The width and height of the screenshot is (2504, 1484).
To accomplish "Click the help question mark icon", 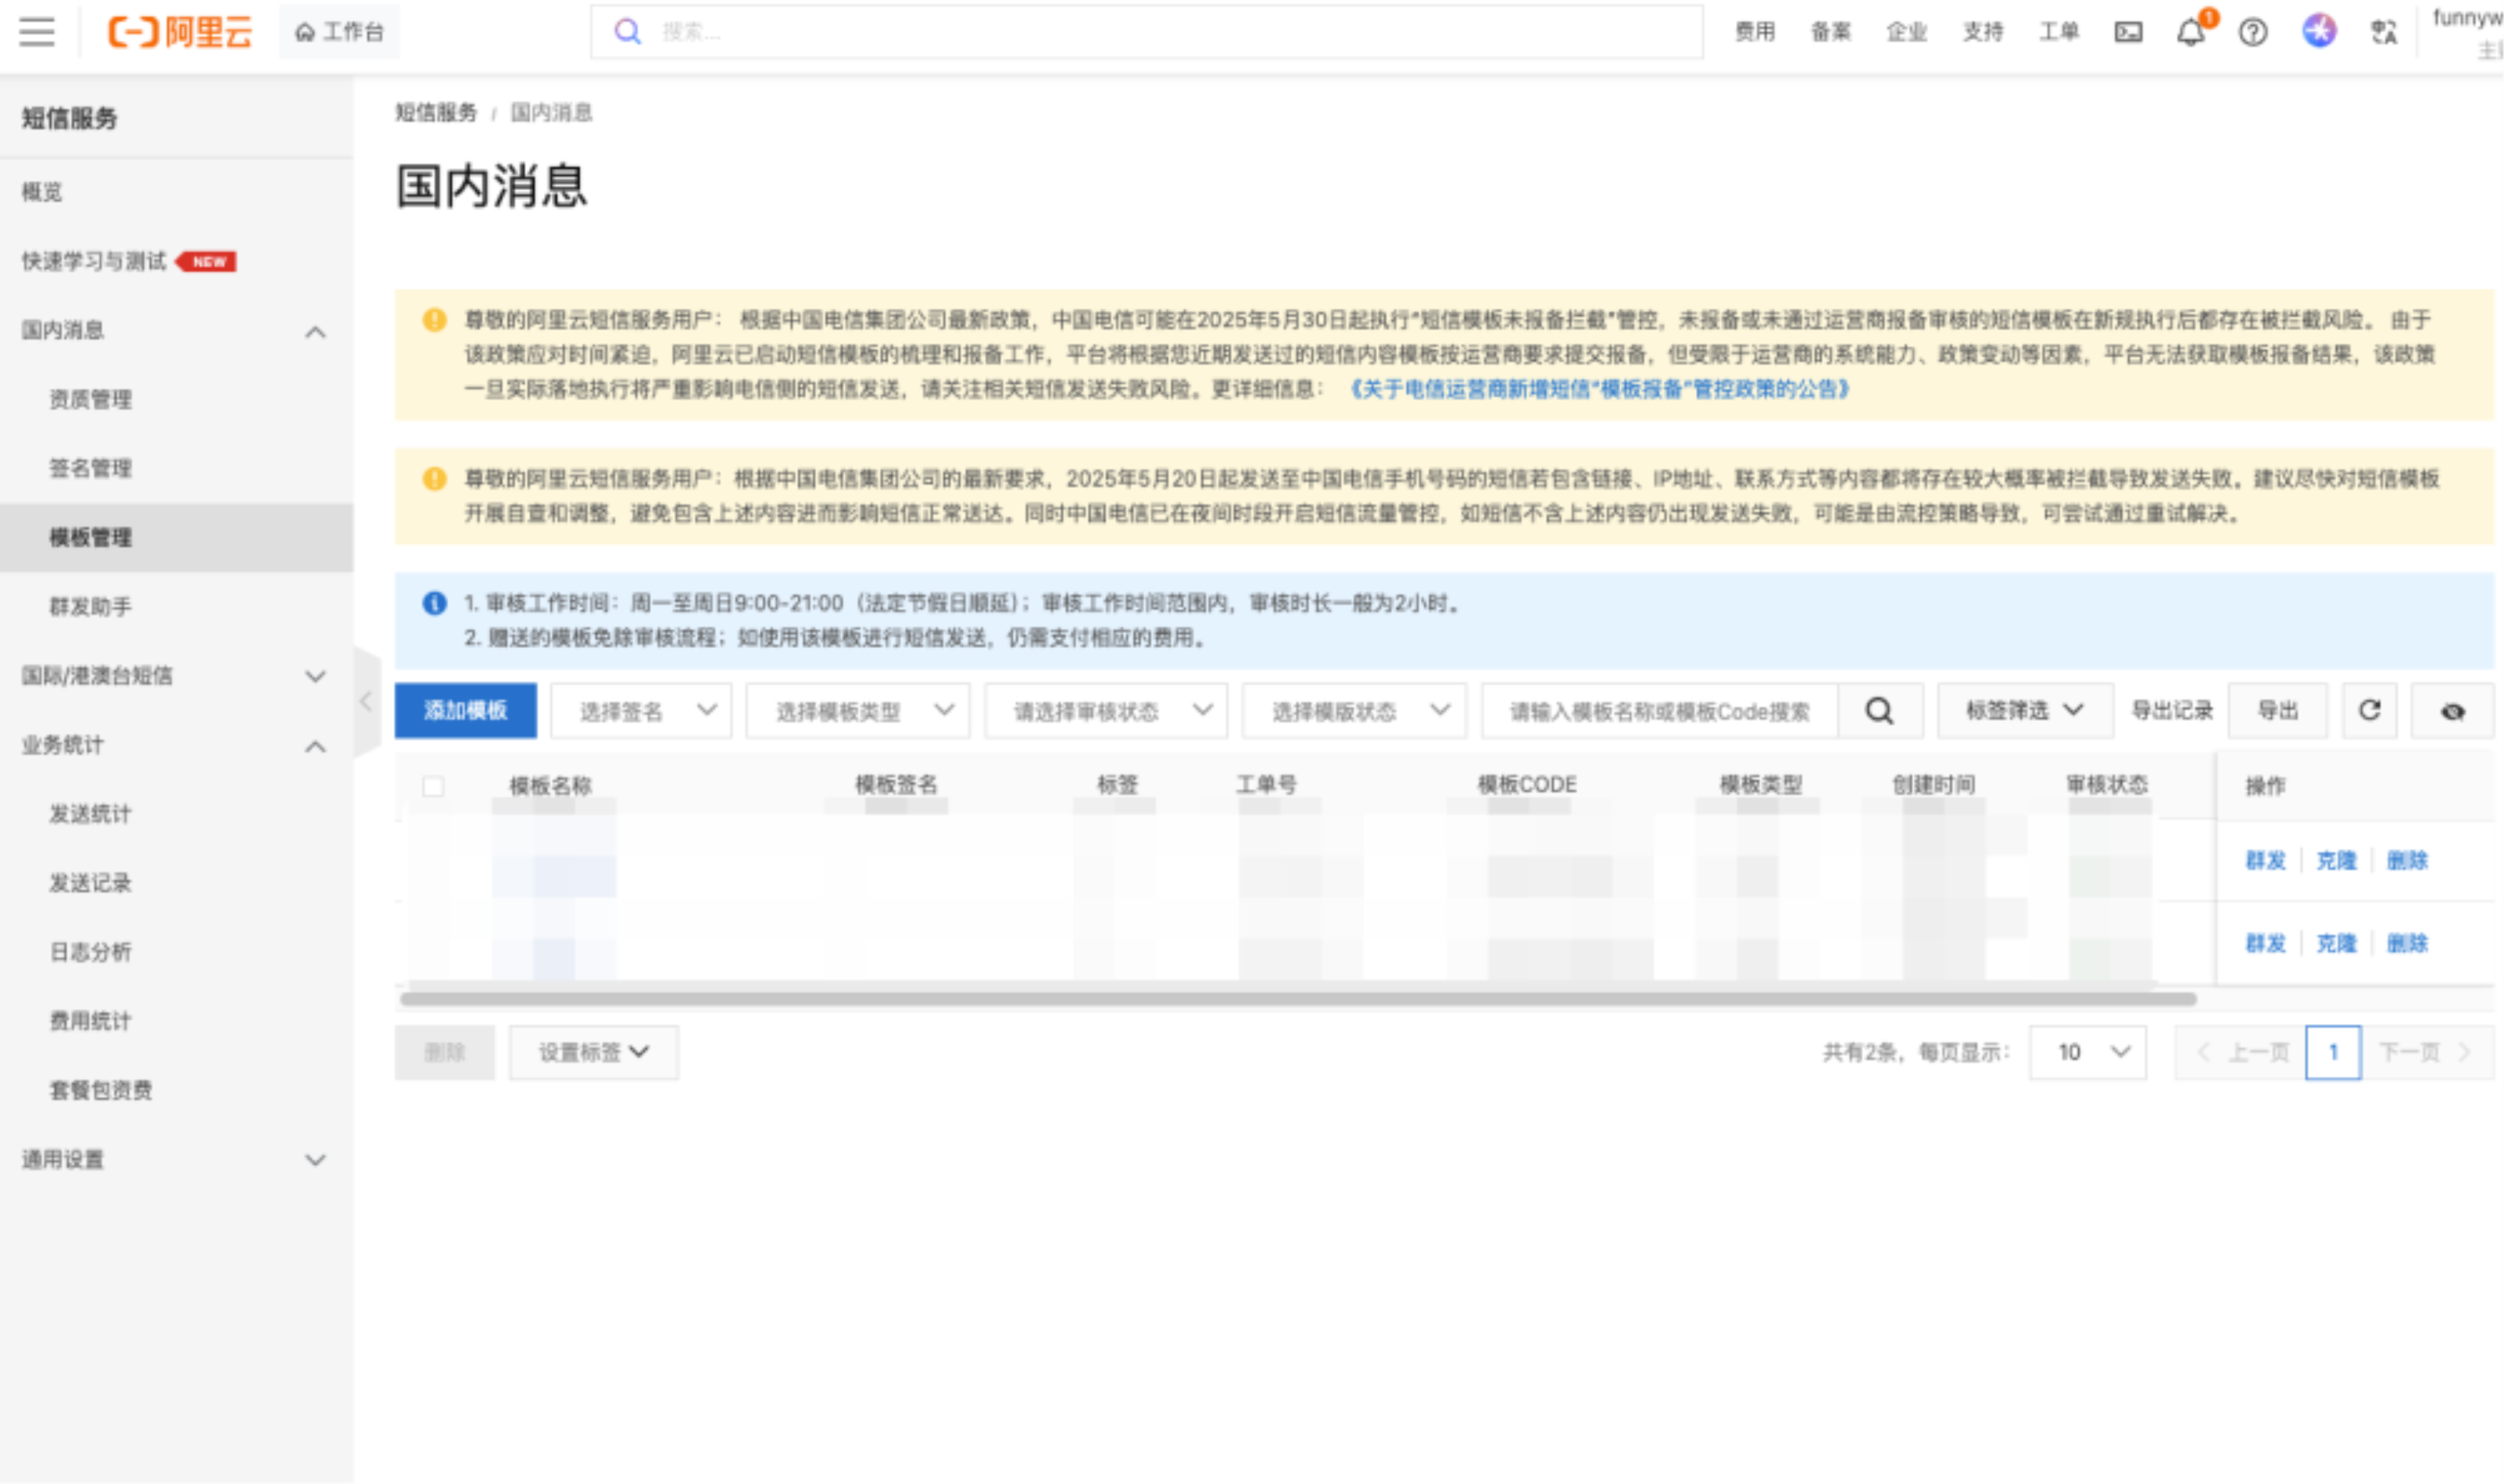I will click(x=2253, y=33).
